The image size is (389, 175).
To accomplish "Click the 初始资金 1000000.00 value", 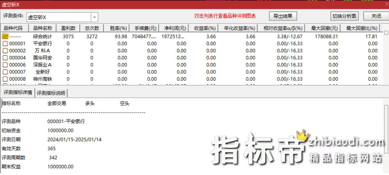I will pyautogui.click(x=61, y=131).
